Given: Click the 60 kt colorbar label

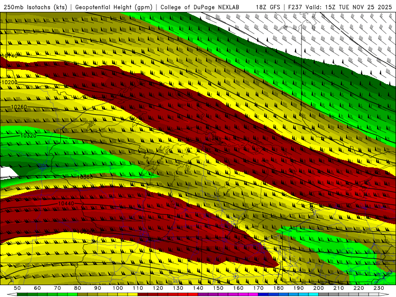Looking at the screenshot, I should coord(38,288).
